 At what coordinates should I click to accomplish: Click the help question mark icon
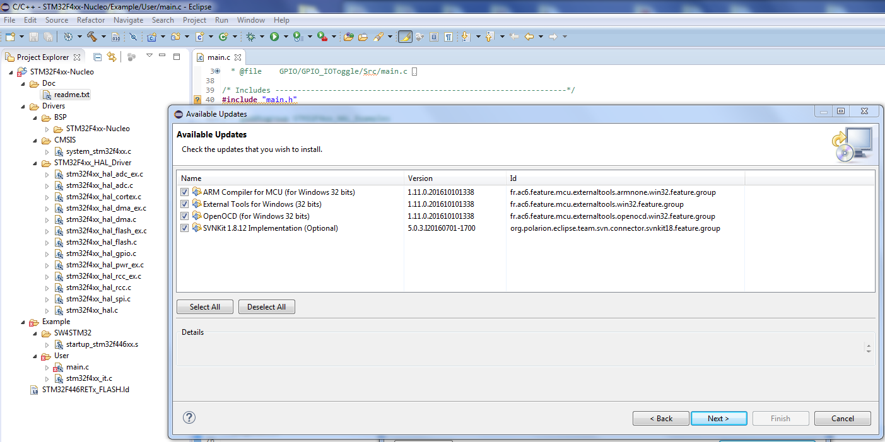189,417
